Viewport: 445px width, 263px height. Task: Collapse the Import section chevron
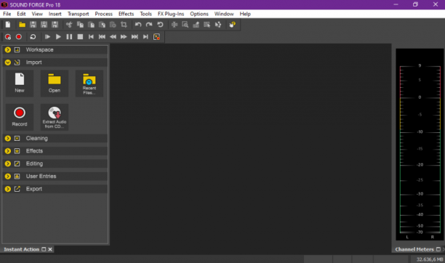pos(8,62)
